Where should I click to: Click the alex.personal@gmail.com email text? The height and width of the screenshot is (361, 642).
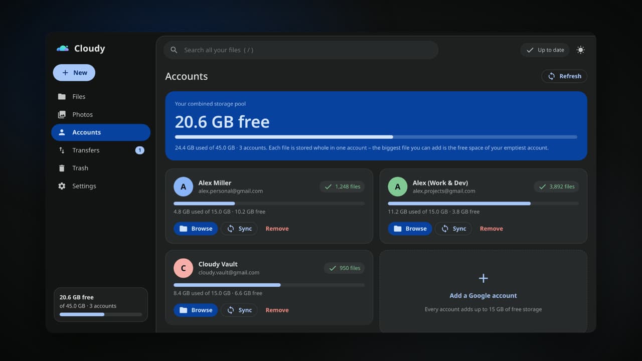pos(231,191)
